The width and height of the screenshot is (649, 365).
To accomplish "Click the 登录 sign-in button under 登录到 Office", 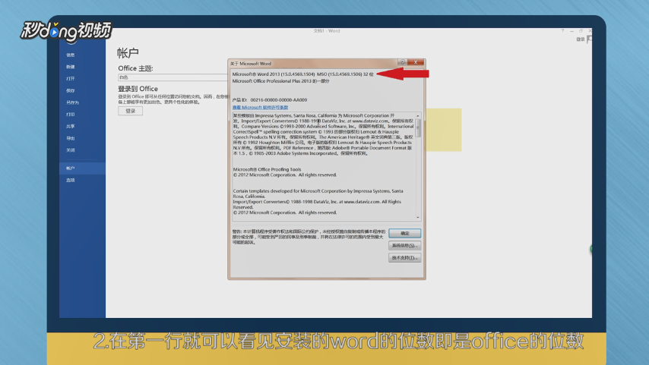I will tap(131, 111).
